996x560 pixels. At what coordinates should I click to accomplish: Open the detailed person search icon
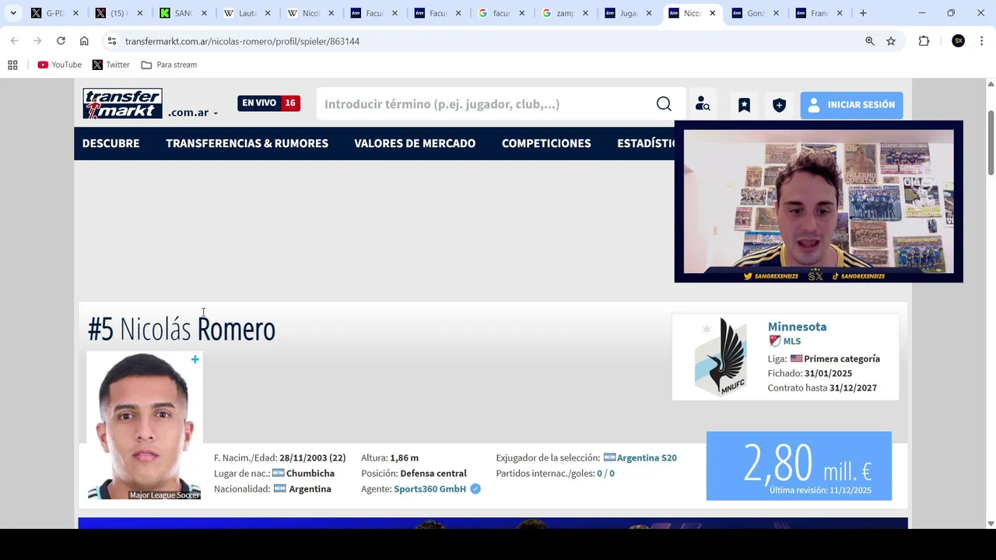(703, 104)
